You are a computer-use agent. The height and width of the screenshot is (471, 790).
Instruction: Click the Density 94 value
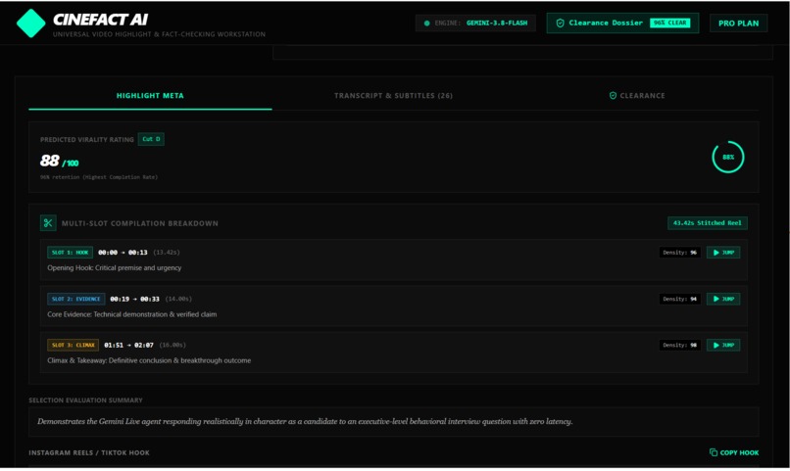point(679,299)
